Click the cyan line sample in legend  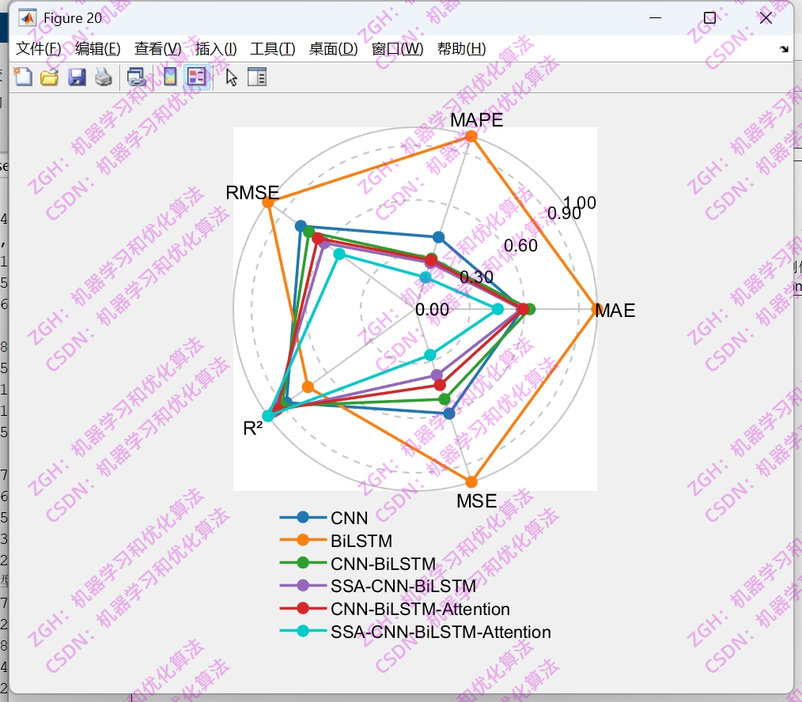(x=303, y=631)
